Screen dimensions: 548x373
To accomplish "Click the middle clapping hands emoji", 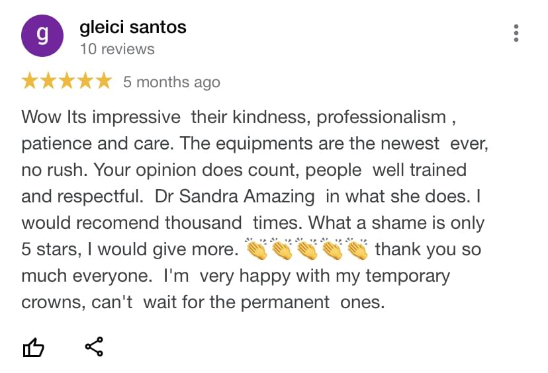I will point(306,249).
